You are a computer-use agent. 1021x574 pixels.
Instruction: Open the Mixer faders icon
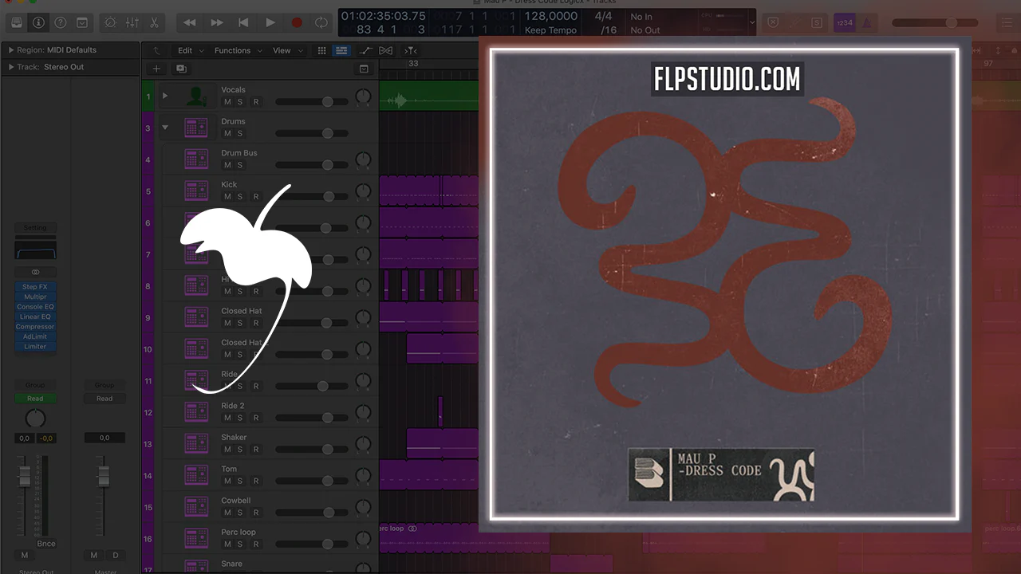[132, 22]
